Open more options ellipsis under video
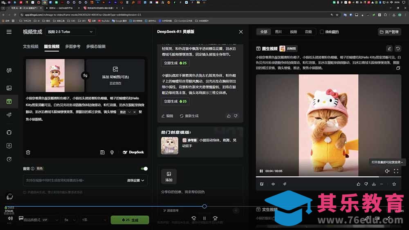 coord(381,184)
